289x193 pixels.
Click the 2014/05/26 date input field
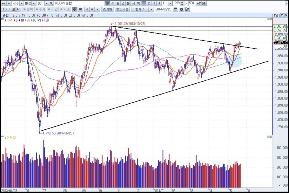(164, 9)
